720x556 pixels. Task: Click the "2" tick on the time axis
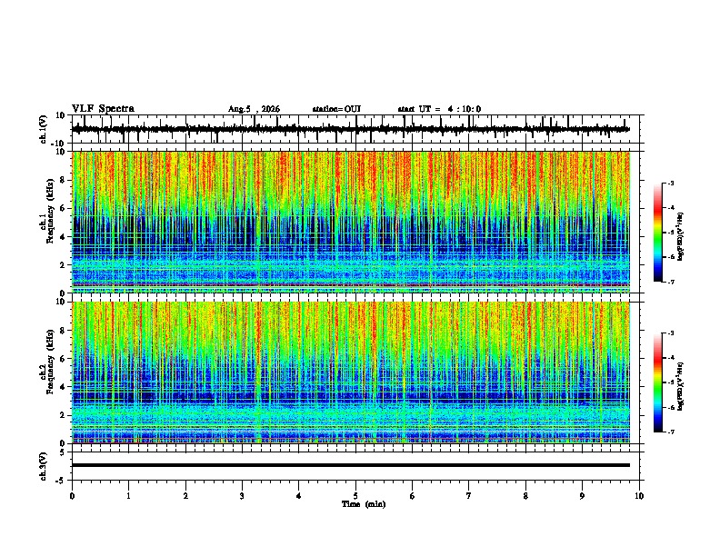point(185,496)
